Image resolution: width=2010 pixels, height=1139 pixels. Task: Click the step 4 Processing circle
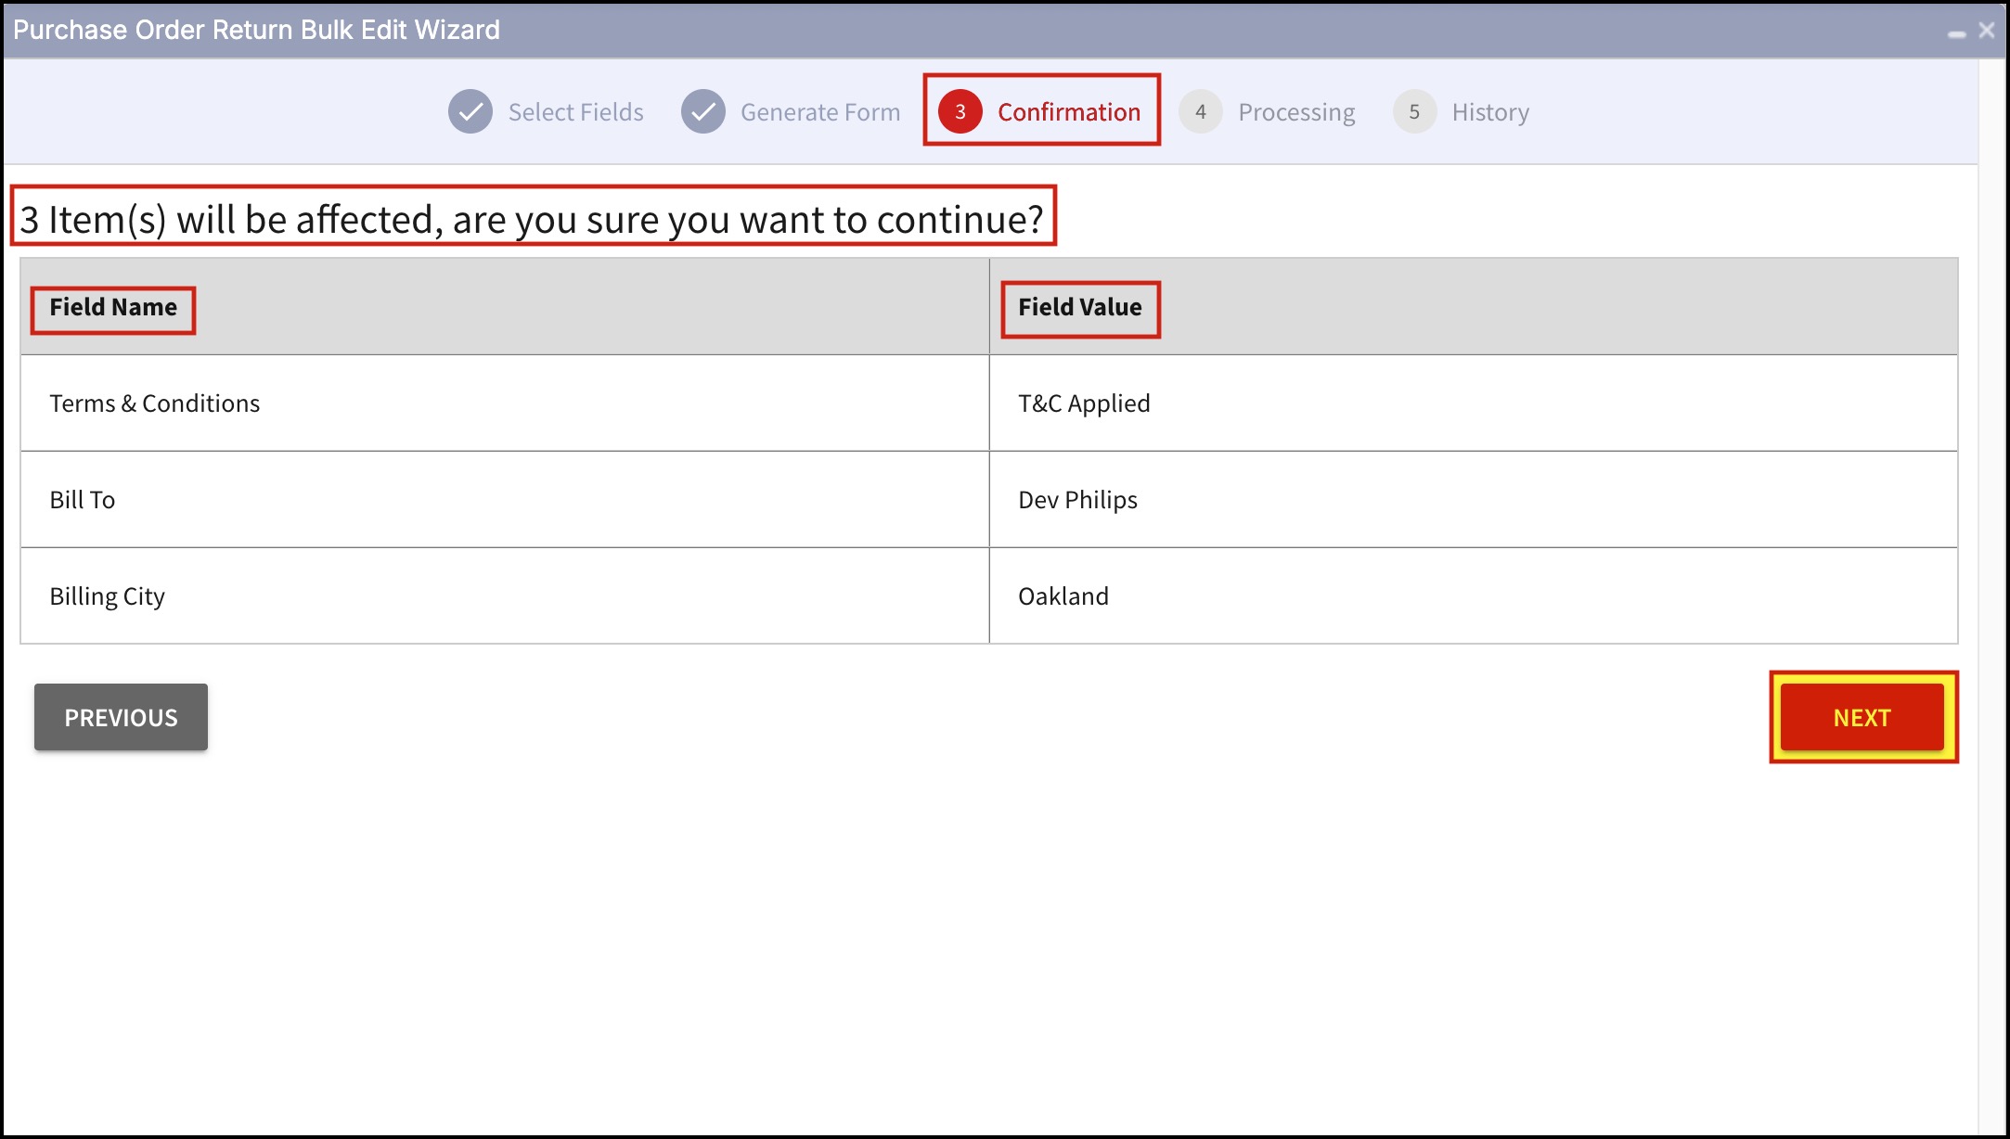click(1200, 112)
